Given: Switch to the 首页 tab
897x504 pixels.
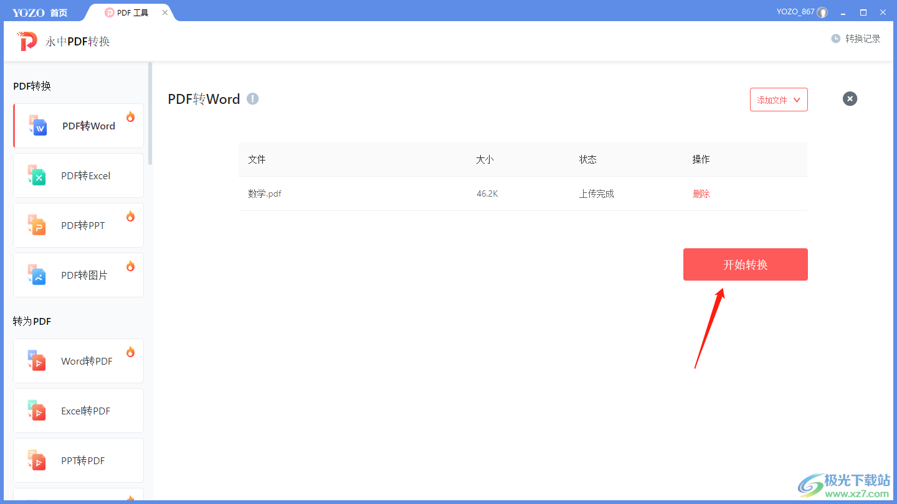Looking at the screenshot, I should (x=59, y=12).
